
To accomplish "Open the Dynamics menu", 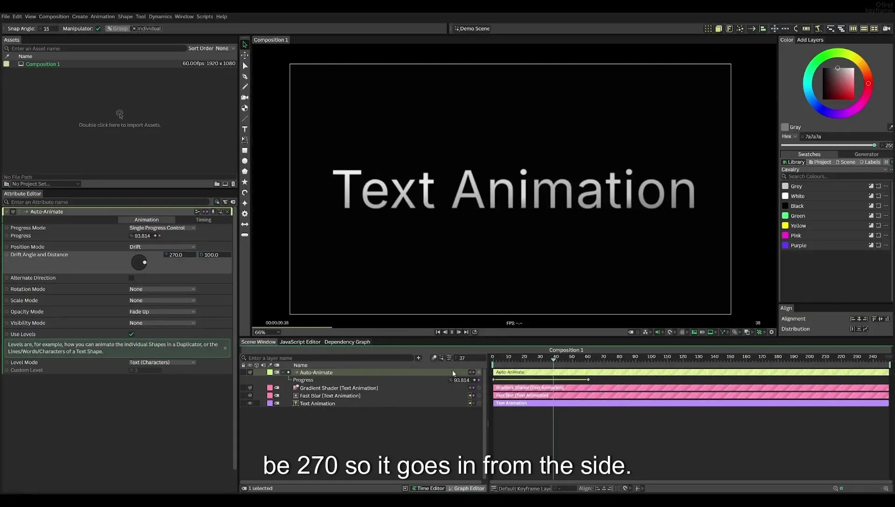I will coord(160,16).
